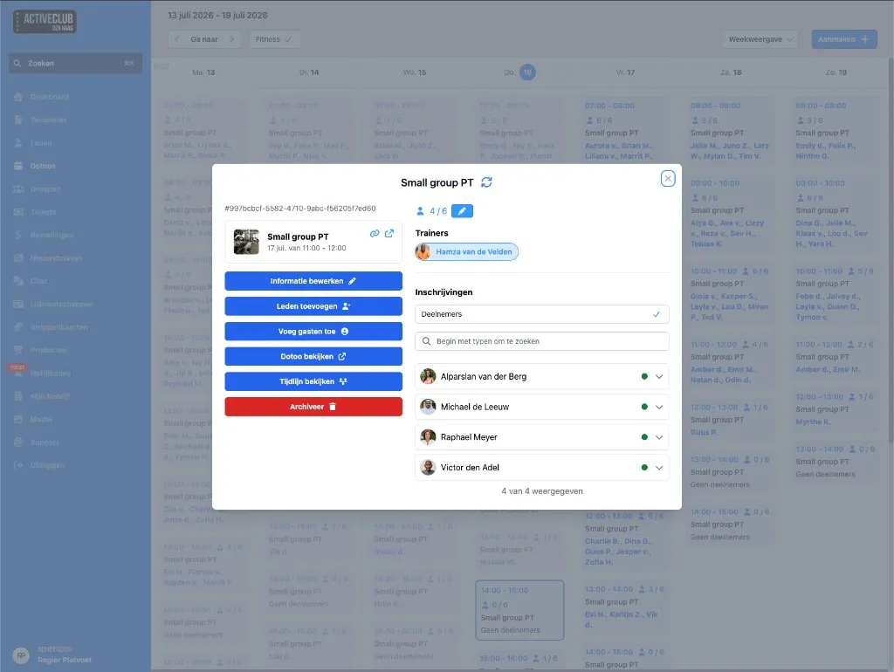Open the Small group PT thumbnail image
This screenshot has width=894, height=672.
pos(246,242)
